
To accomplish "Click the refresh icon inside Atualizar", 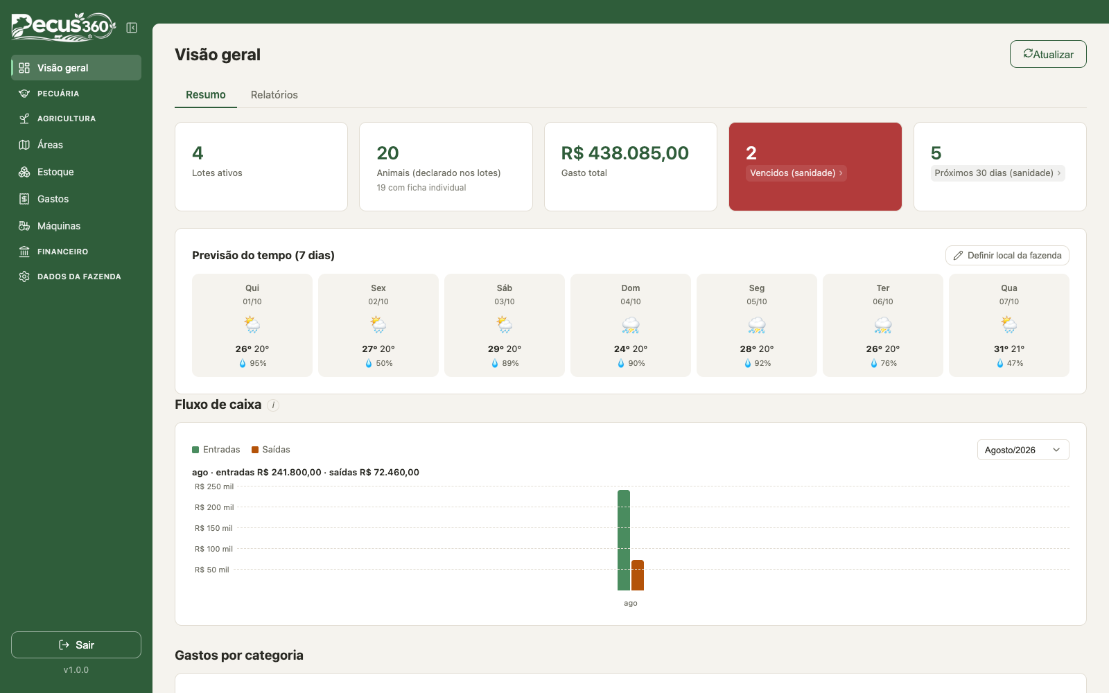I will (x=1028, y=53).
